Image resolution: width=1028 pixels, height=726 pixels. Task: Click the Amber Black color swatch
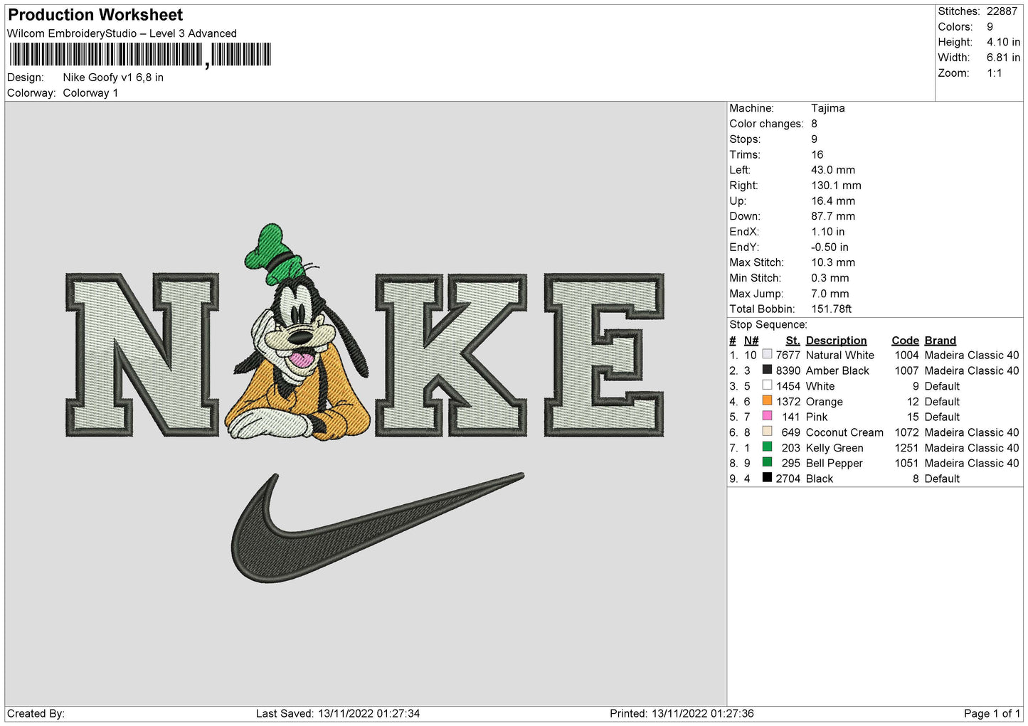coord(767,370)
